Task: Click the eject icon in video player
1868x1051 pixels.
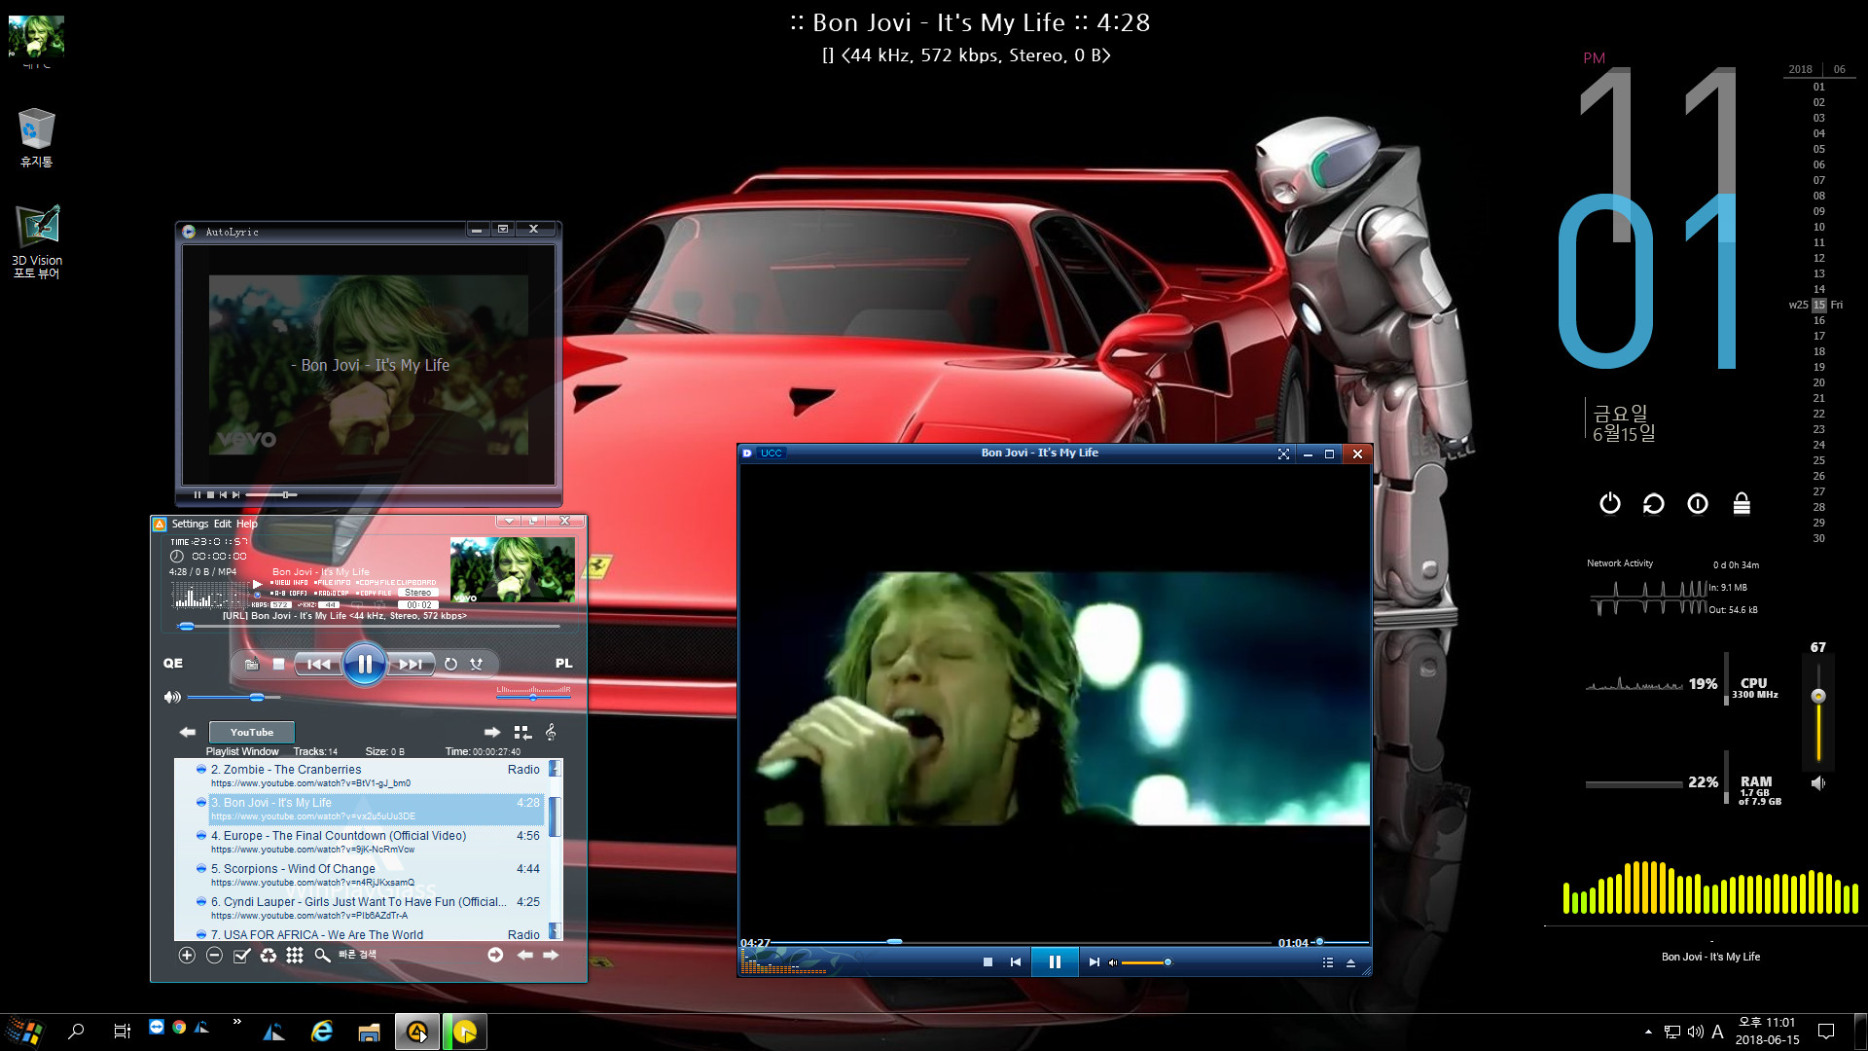Action: pyautogui.click(x=1350, y=962)
